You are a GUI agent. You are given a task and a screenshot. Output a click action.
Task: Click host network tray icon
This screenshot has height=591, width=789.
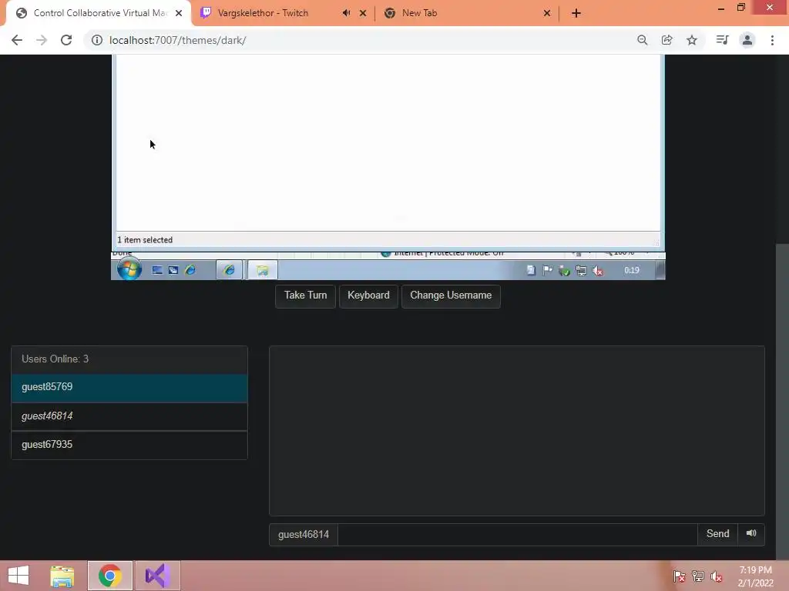pos(698,576)
